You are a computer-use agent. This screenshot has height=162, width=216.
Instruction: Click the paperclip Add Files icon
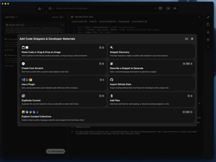click(x=111, y=96)
